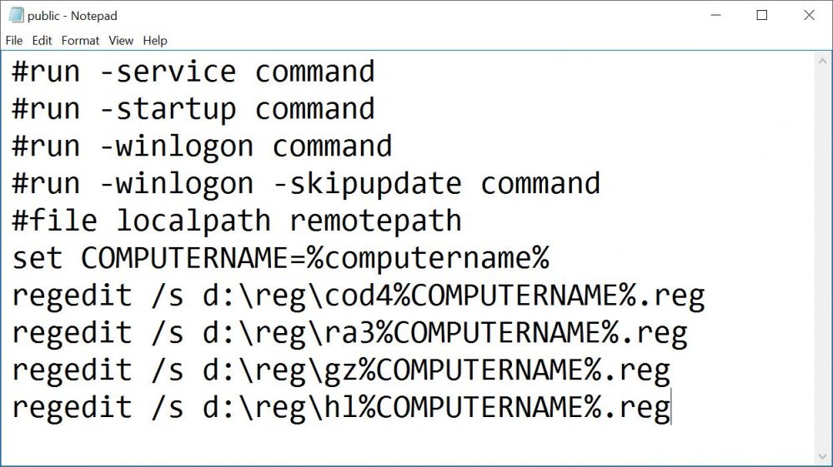Place cursor in the '#run -startup command' line
The image size is (833, 467).
tap(193, 109)
